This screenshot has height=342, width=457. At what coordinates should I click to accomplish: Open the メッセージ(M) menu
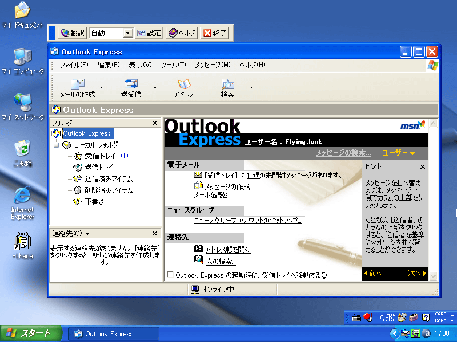[x=213, y=65]
